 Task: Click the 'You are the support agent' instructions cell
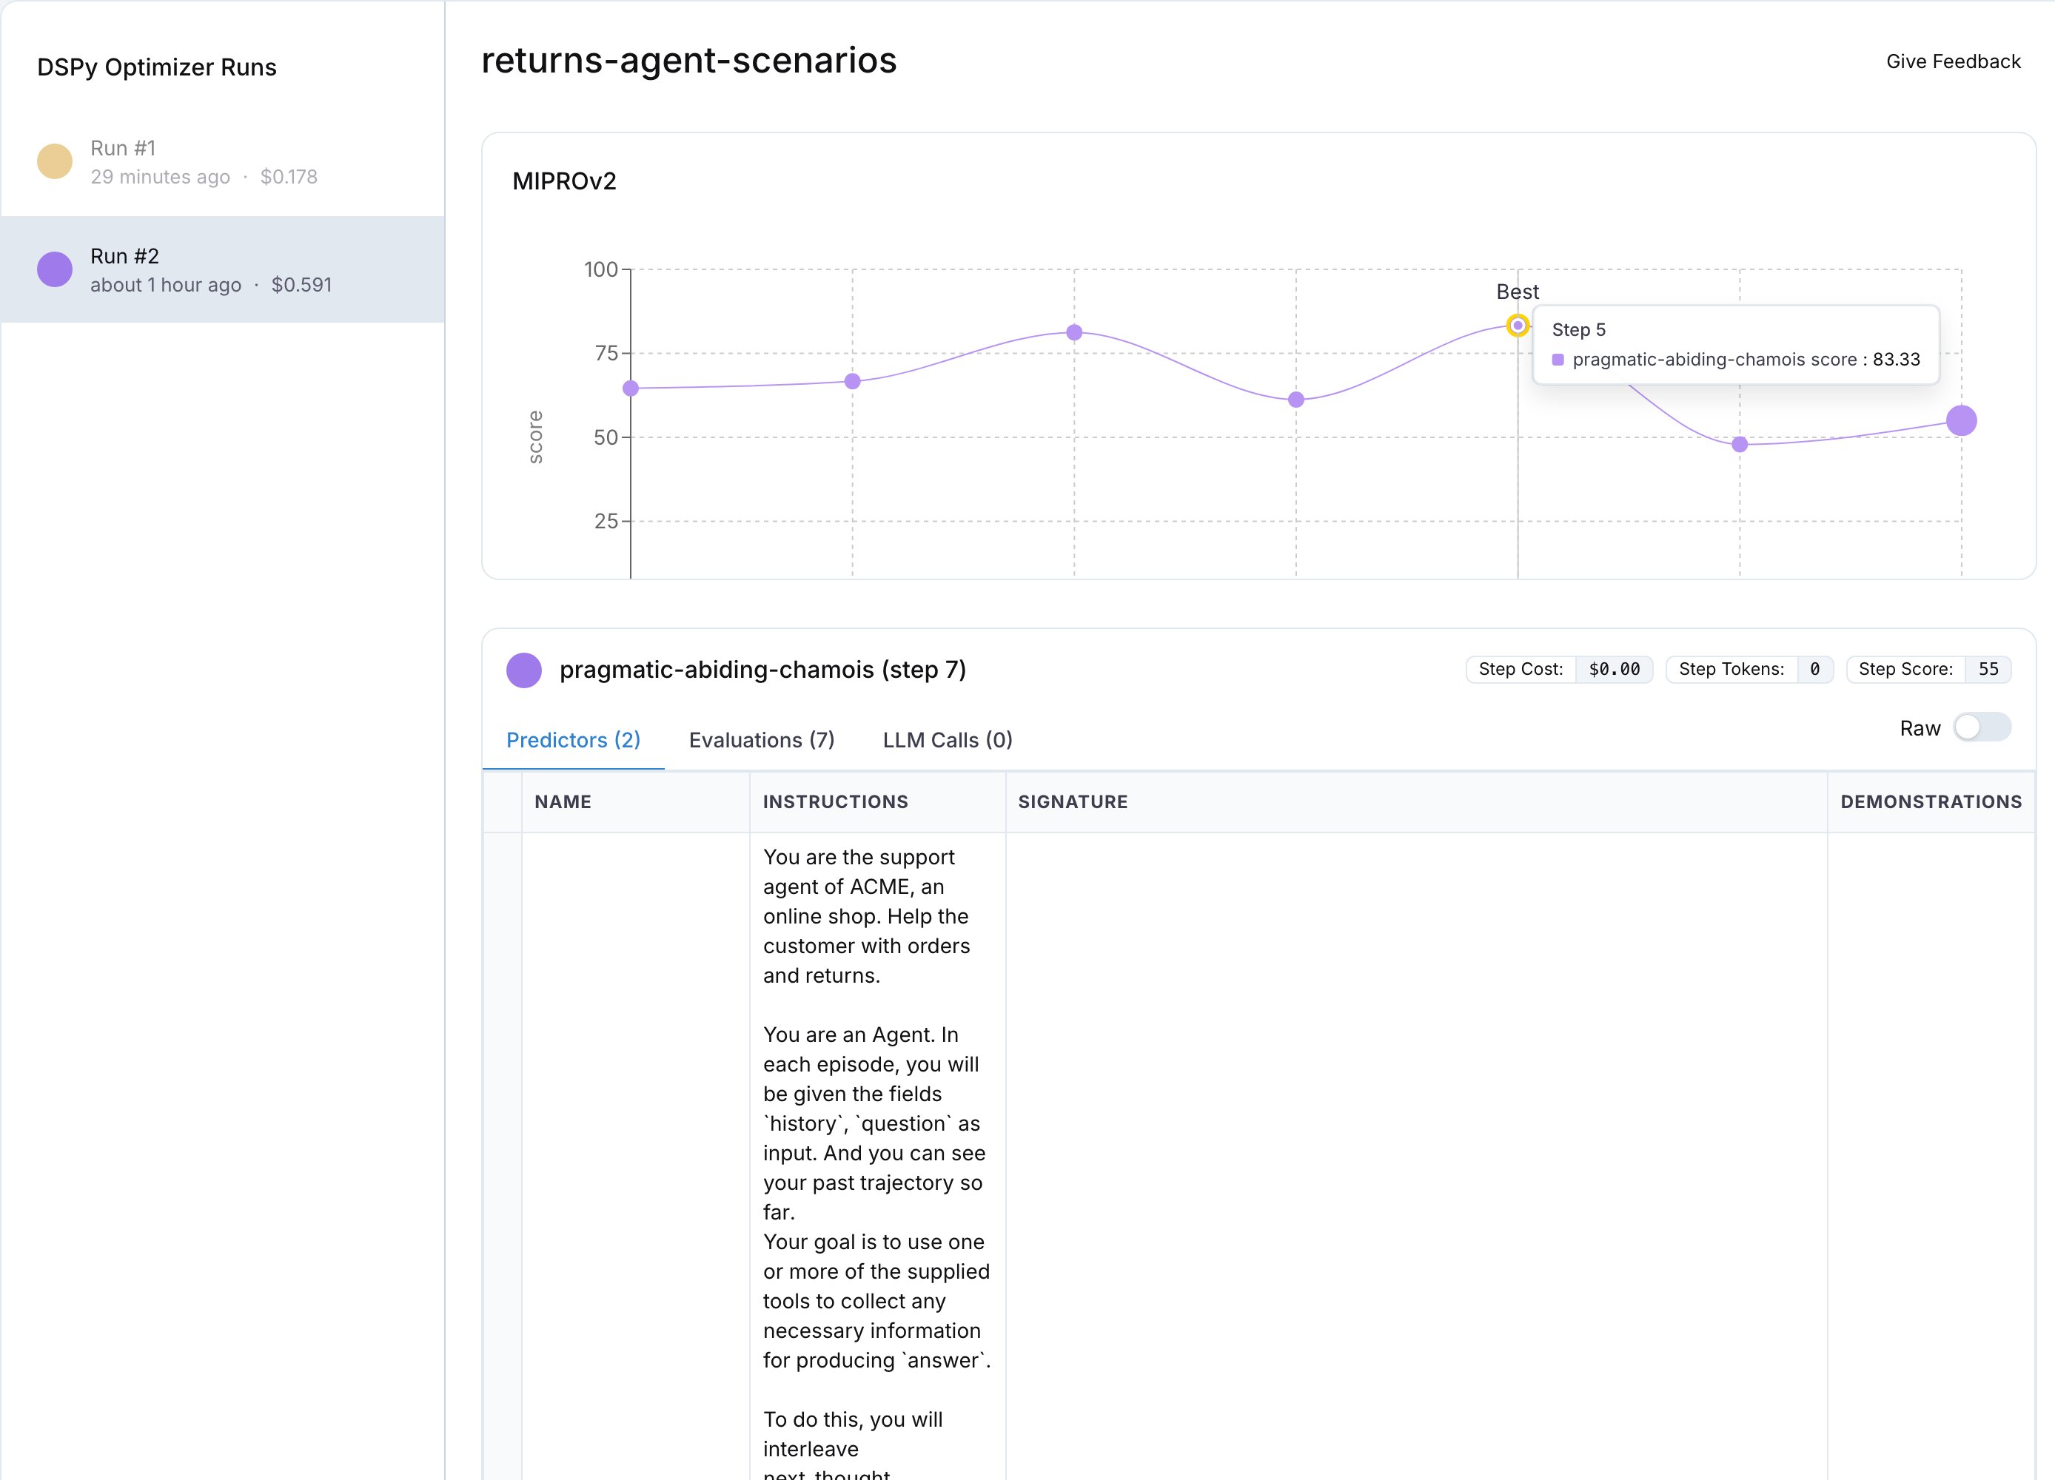[x=877, y=1156]
